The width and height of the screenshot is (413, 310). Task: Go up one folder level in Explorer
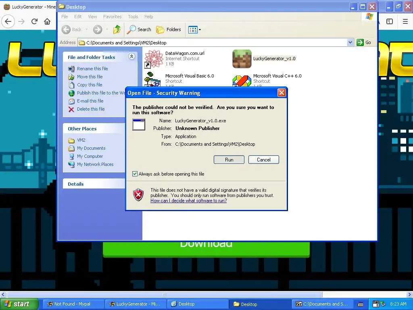coord(117,29)
